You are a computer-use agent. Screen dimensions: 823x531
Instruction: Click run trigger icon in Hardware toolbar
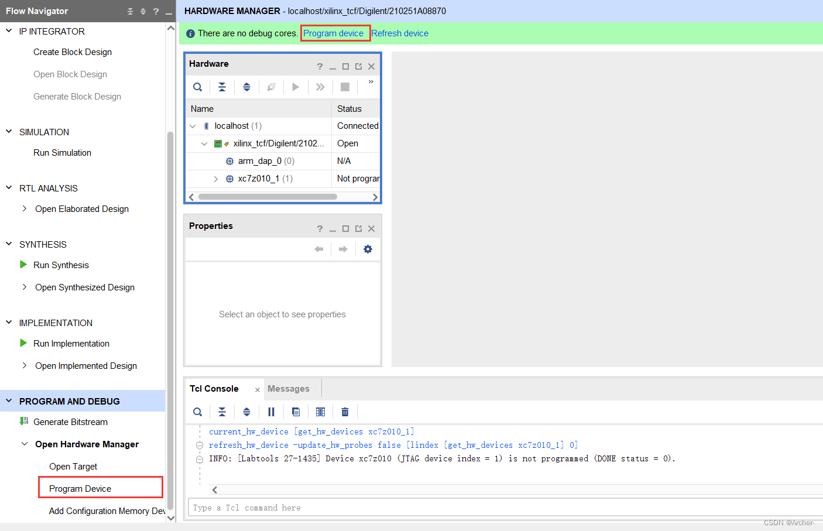click(296, 87)
